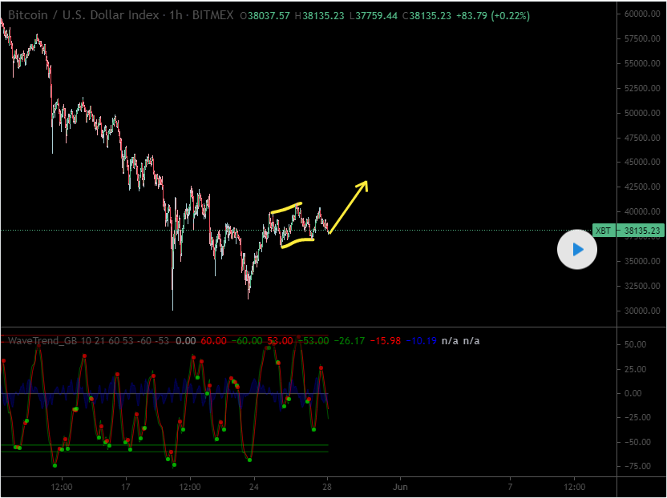Select the yellow upward arrow drawing

coord(348,208)
